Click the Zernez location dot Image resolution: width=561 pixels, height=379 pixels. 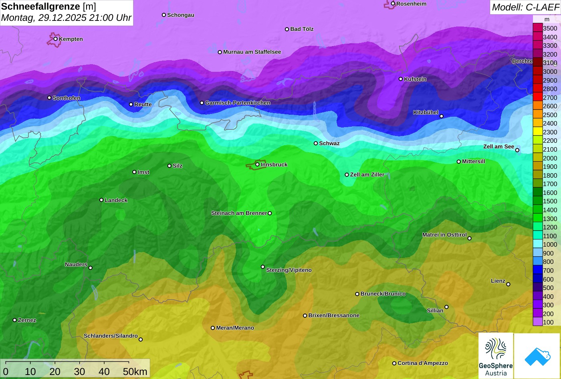(x=14, y=320)
